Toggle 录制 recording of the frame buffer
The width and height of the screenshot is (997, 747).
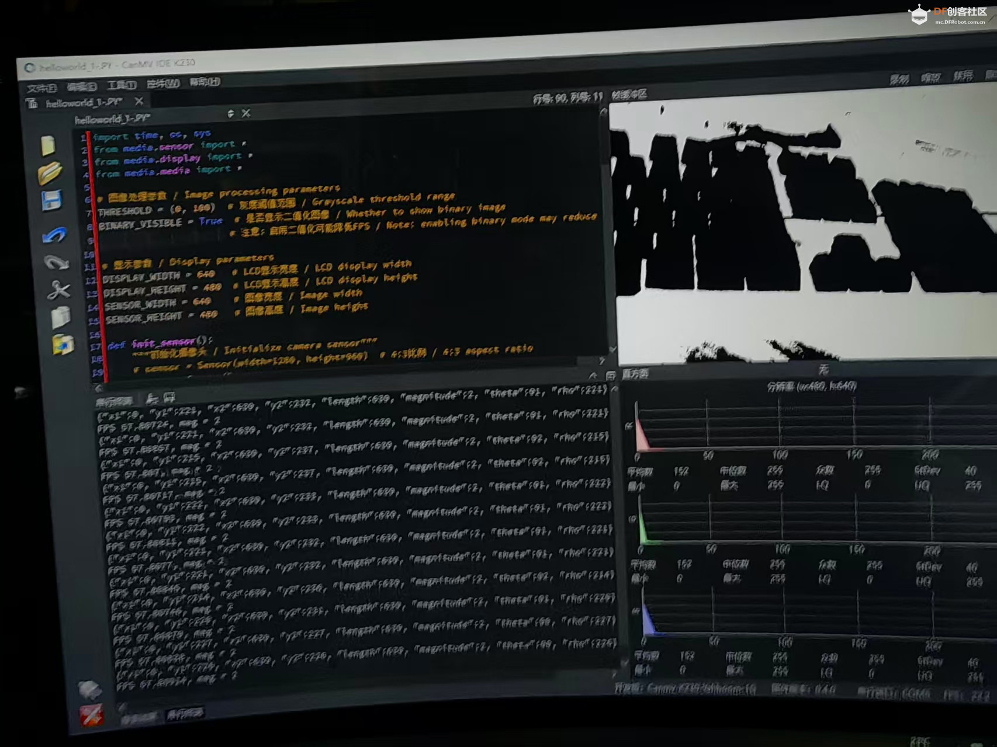tap(899, 79)
